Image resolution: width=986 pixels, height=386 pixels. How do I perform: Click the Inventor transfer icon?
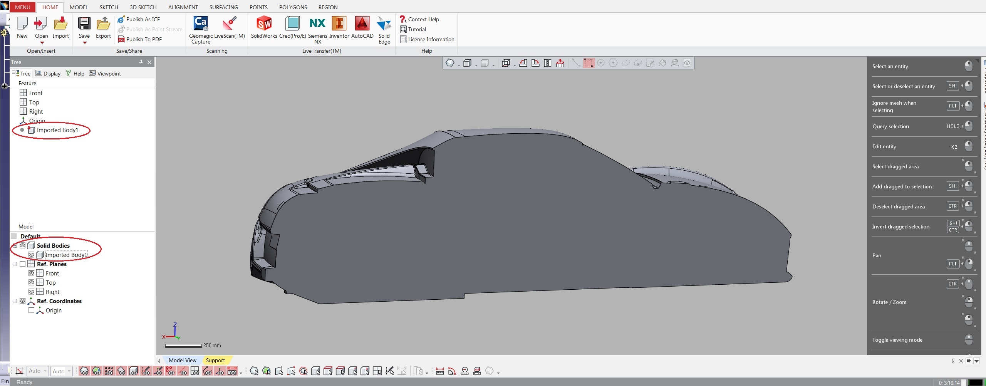(x=339, y=24)
